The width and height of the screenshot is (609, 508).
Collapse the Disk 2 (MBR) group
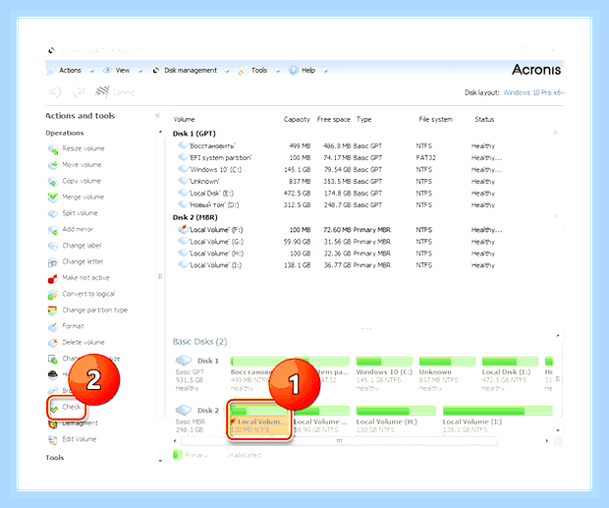coord(555,216)
